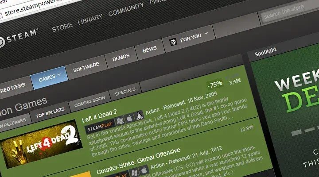Click Left 4 Dead 2 Windows platform icon
The image size is (319, 177).
pyautogui.click(x=120, y=121)
